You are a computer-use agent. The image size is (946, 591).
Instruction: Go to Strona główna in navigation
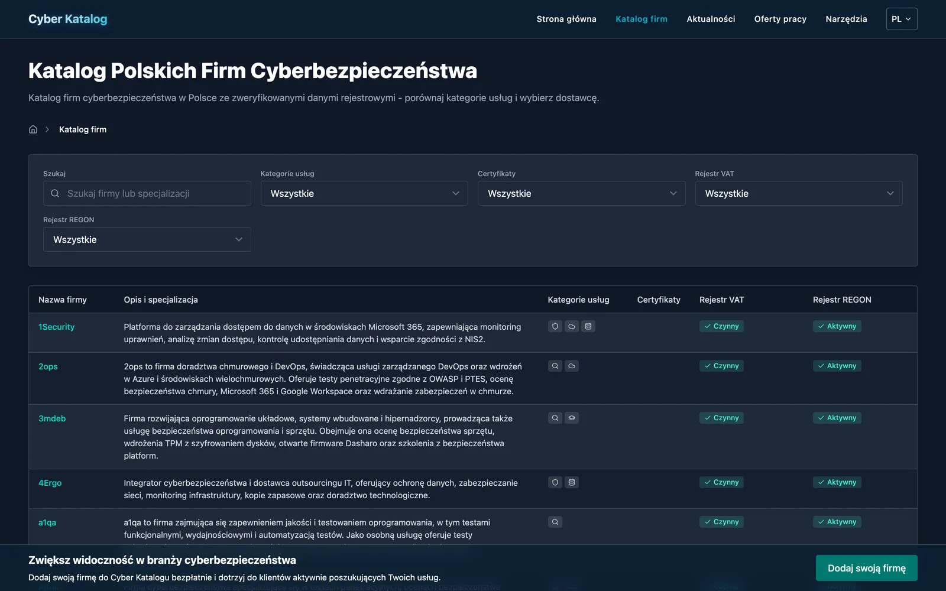(566, 19)
